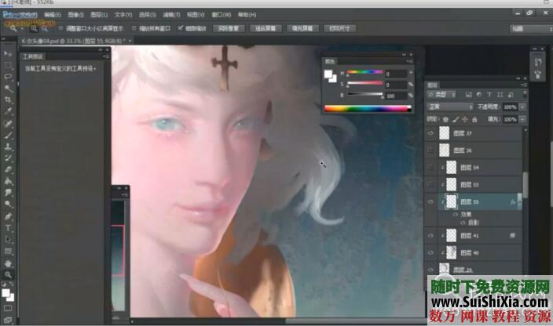Open 选择(S) menu

(x=147, y=15)
